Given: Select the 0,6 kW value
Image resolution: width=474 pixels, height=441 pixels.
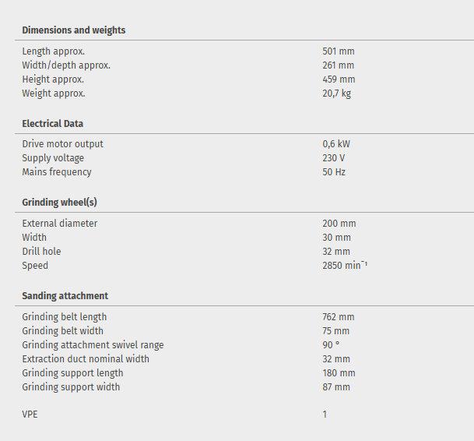Looking at the screenshot, I should point(335,144).
